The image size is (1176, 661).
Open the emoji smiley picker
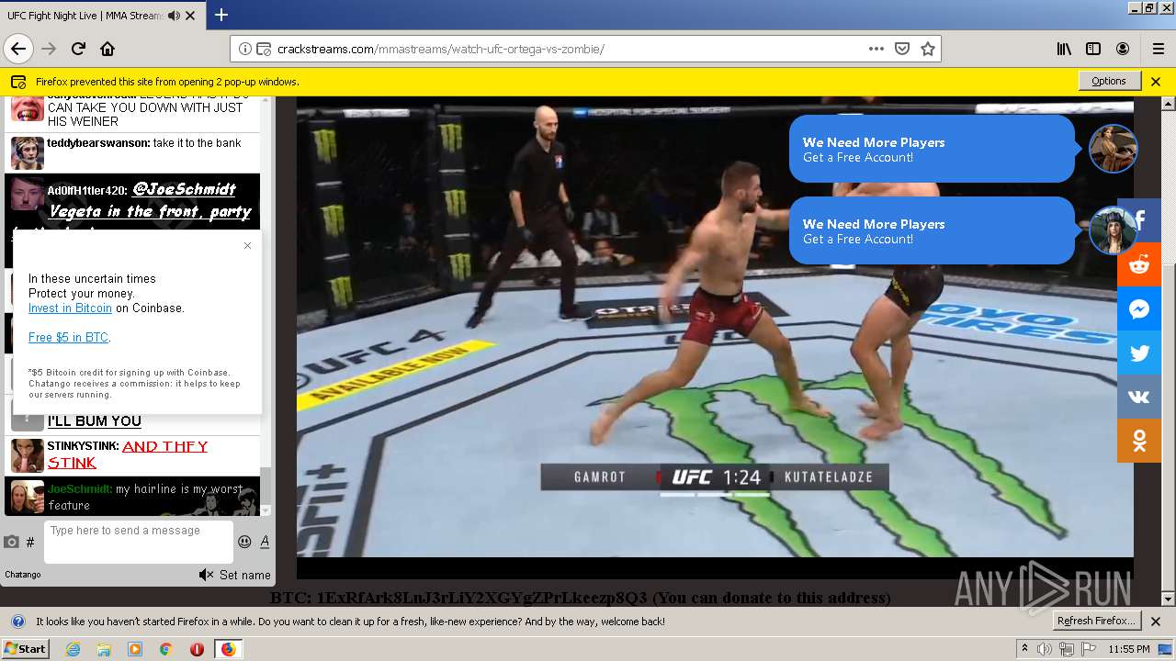[x=244, y=542]
